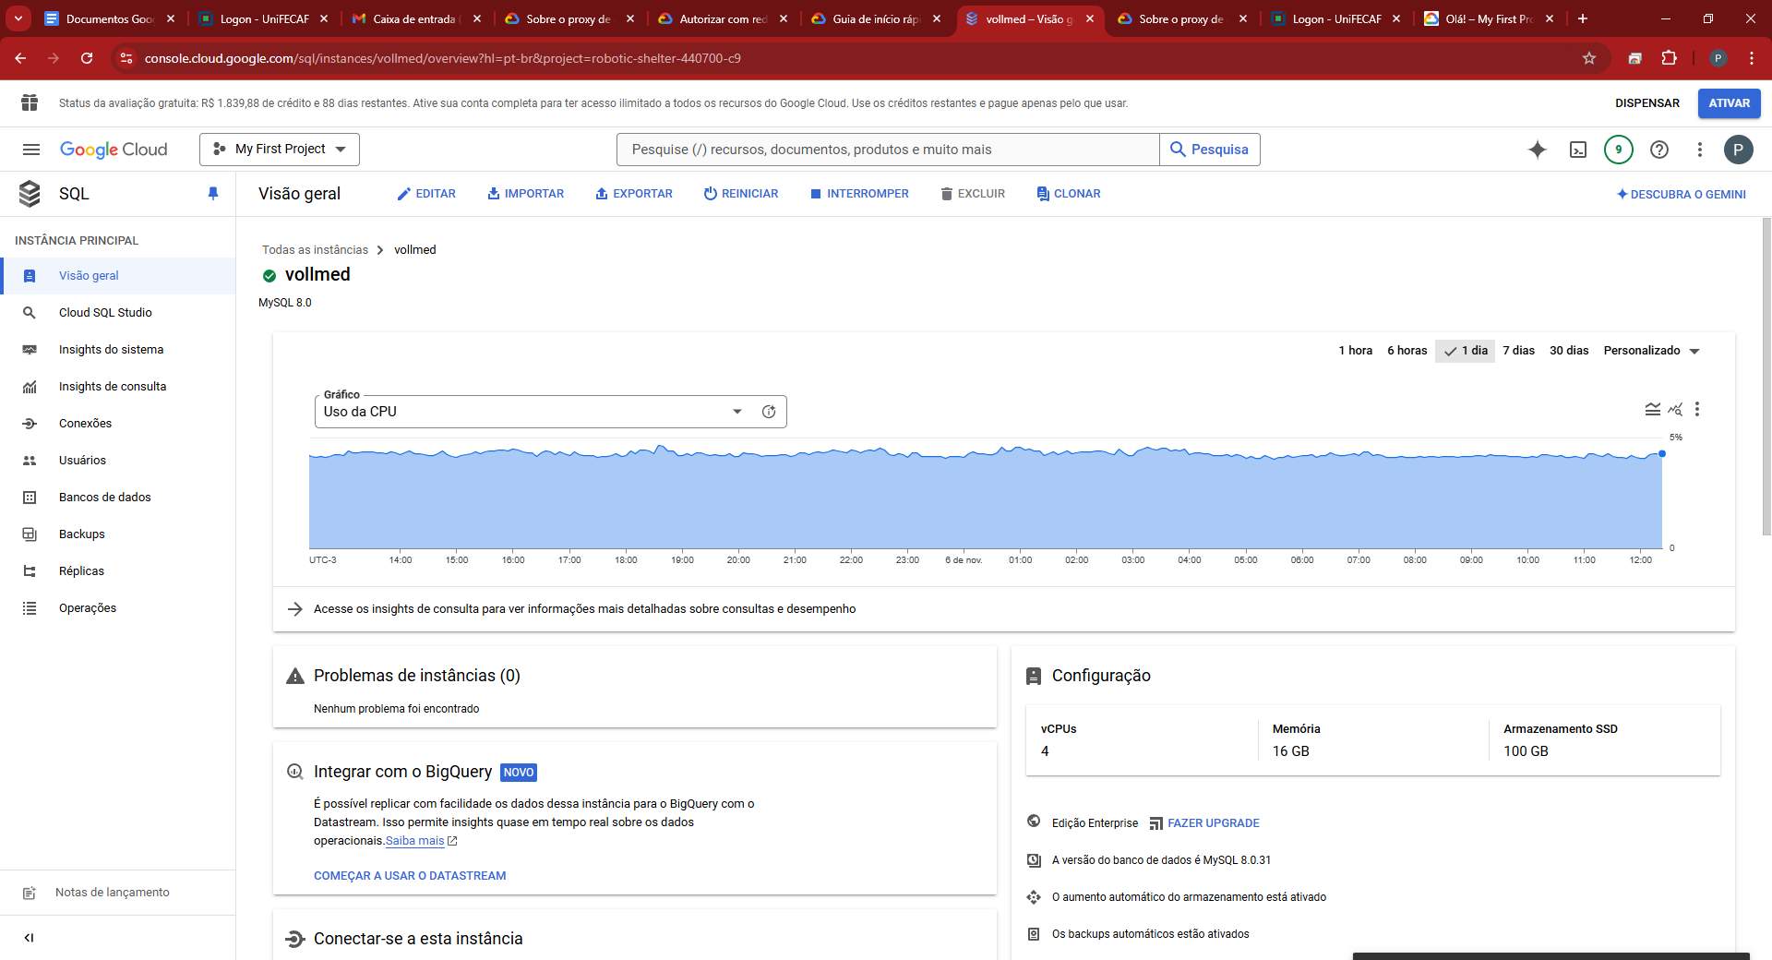1772x960 pixels.
Task: Reset chart zoom icon beside Uso da CPU
Action: 769,412
